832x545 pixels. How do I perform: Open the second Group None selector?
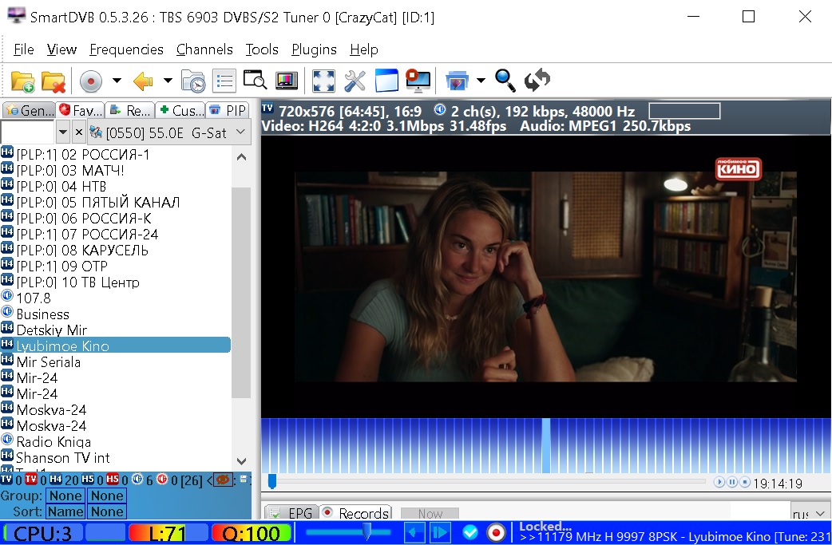click(x=107, y=496)
